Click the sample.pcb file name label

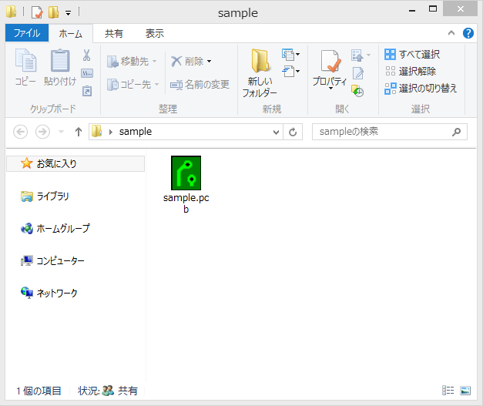coord(186,203)
